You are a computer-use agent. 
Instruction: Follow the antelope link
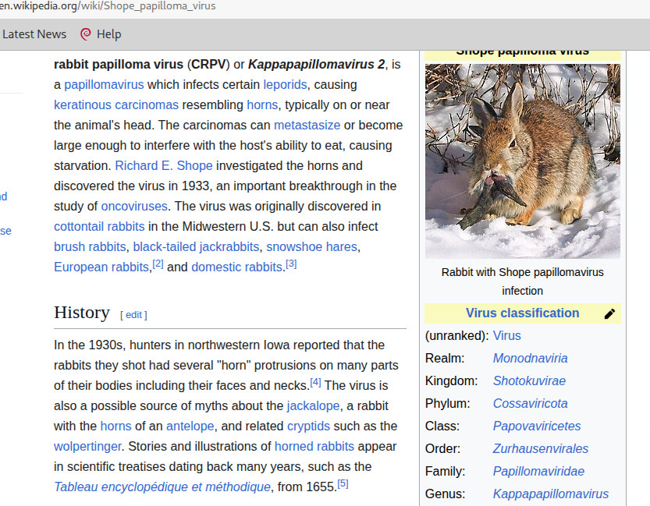(190, 426)
